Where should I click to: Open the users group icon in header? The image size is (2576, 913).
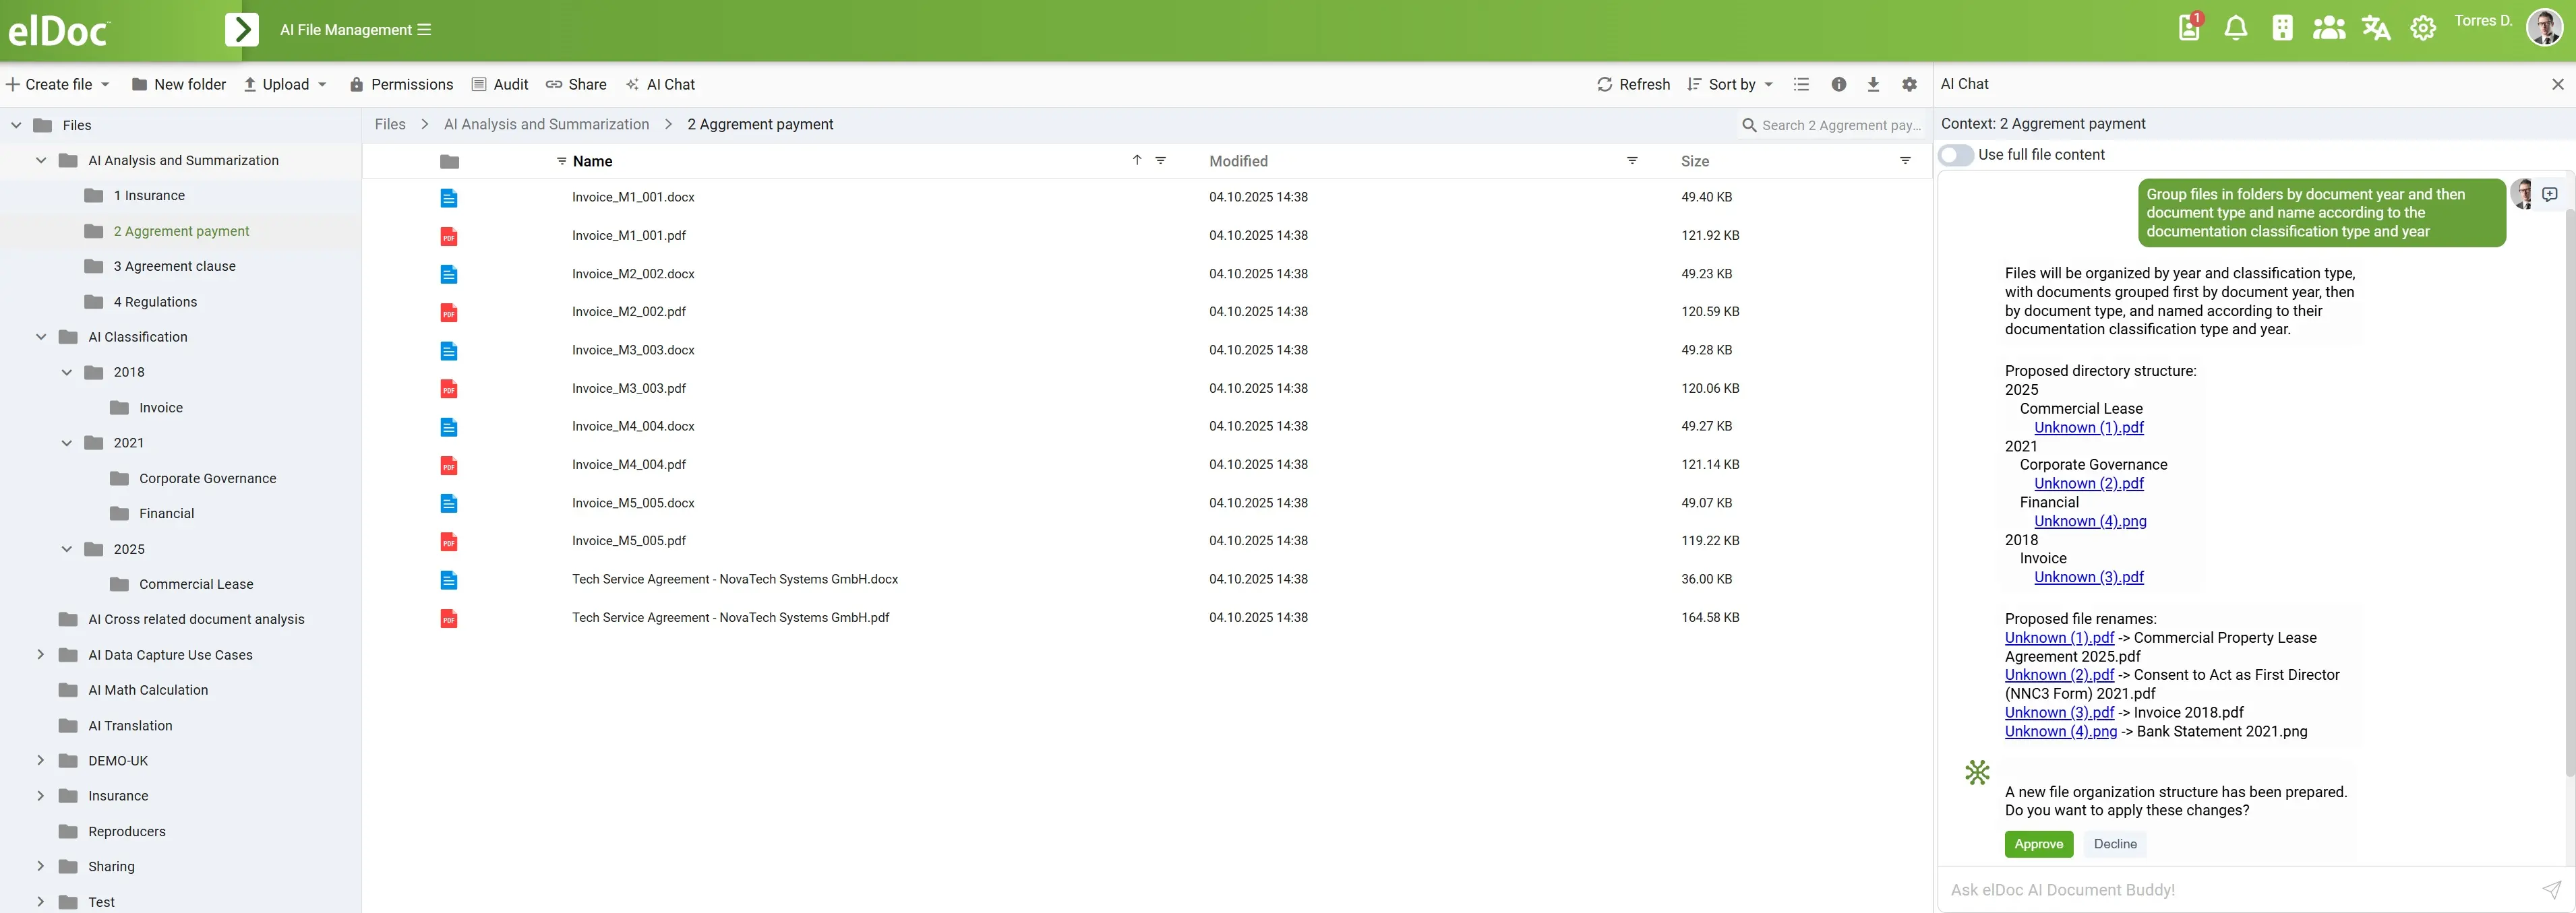click(2328, 28)
